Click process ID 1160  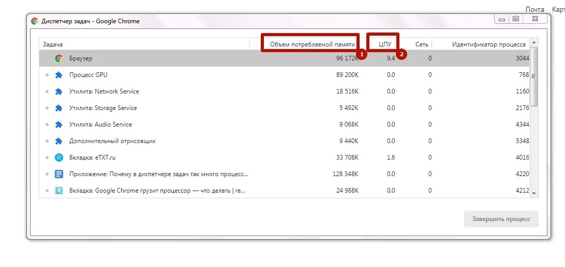pyautogui.click(x=523, y=91)
